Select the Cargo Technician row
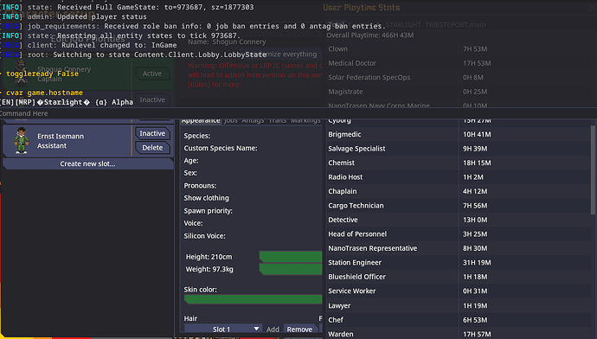597x339 pixels. (x=459, y=206)
